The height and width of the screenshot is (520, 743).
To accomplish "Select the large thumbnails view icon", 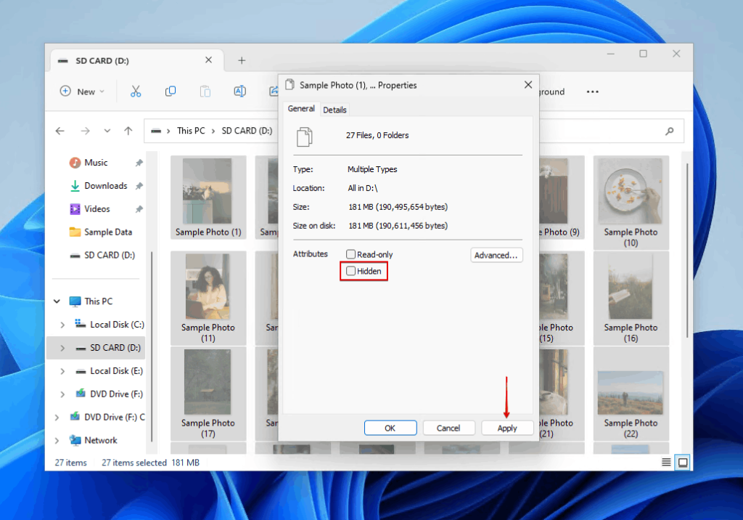I will click(x=682, y=462).
